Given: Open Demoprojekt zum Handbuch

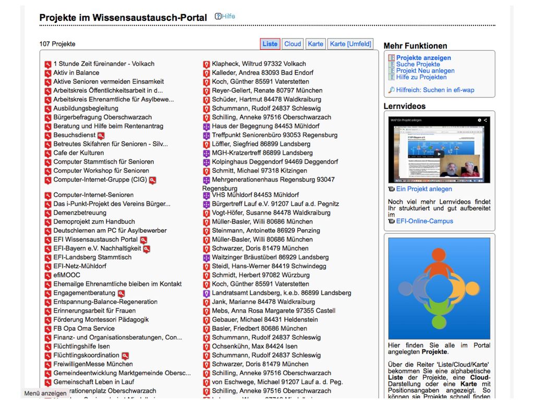Looking at the screenshot, I should click(94, 222).
